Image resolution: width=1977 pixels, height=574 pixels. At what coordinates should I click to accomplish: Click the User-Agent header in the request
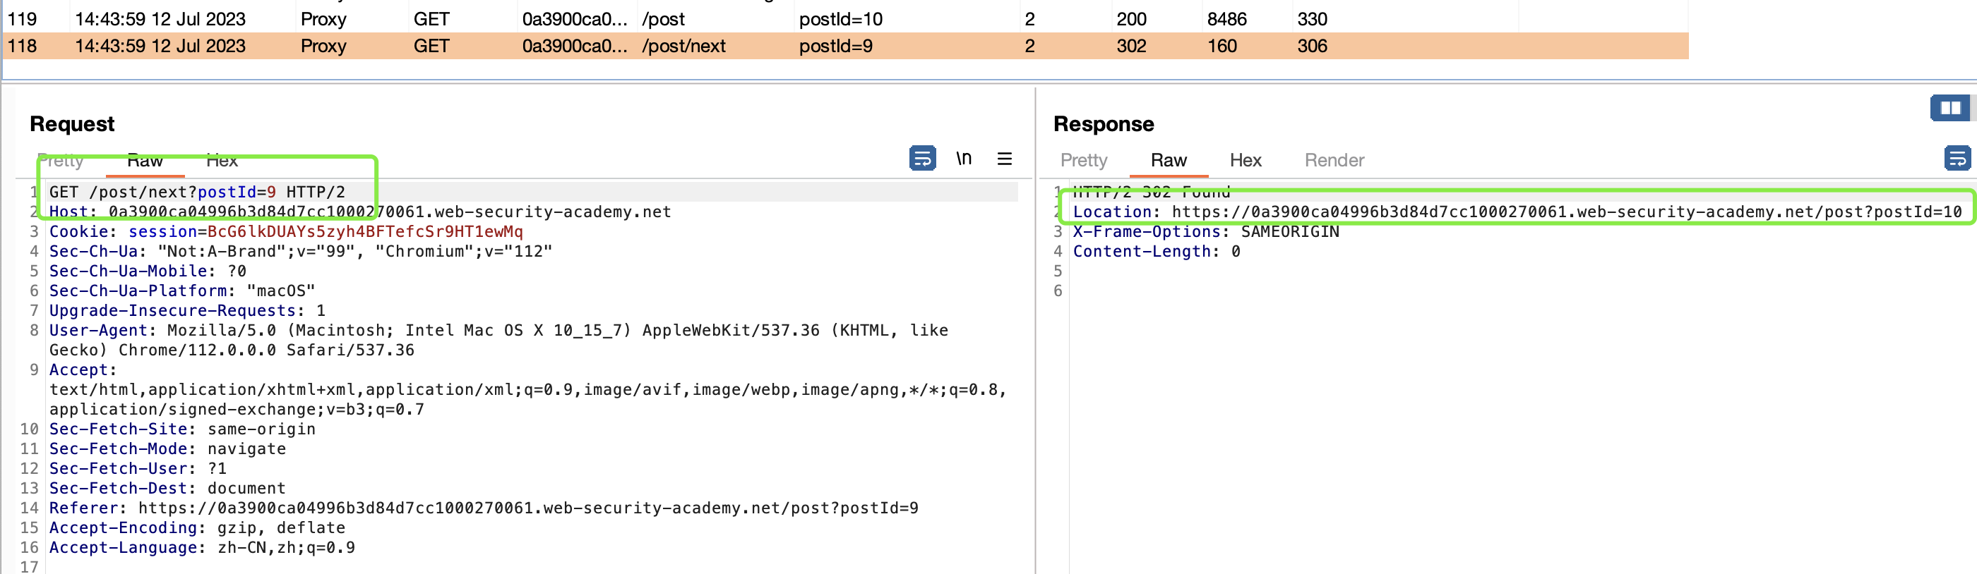97,330
